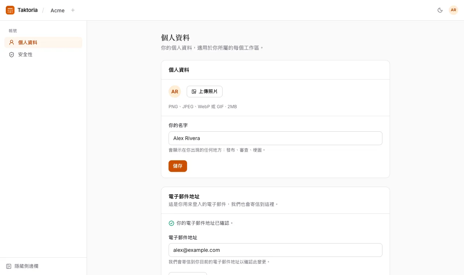Click the 上傳照片 button
The image size is (464, 275).
tap(204, 92)
